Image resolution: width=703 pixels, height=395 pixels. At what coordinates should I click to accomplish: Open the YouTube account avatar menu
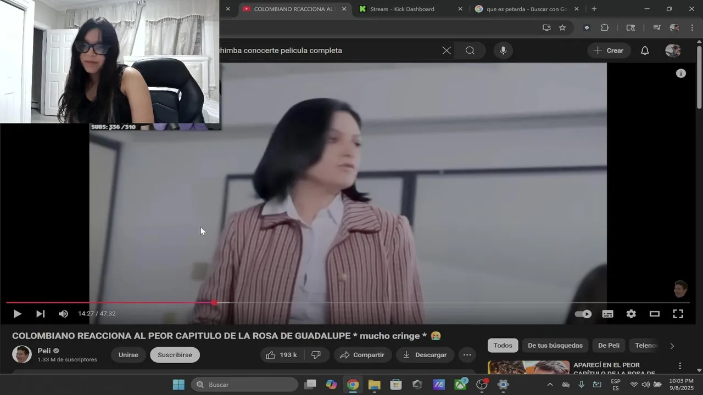coord(673,50)
